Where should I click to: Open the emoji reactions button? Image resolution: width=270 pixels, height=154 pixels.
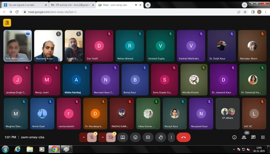pyautogui.click(x=135, y=137)
